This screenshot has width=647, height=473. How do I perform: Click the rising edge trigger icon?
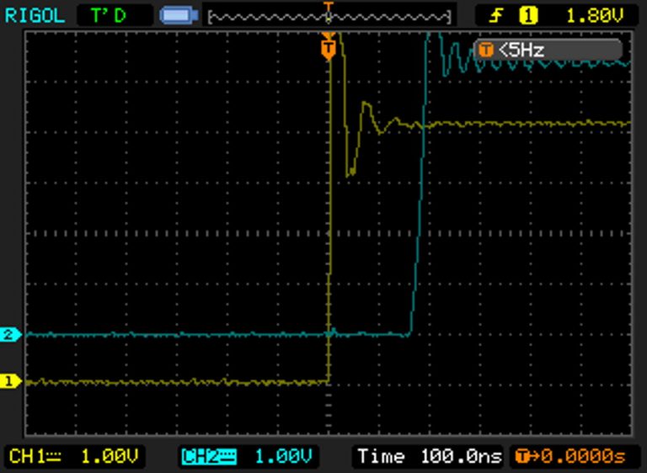tap(495, 16)
